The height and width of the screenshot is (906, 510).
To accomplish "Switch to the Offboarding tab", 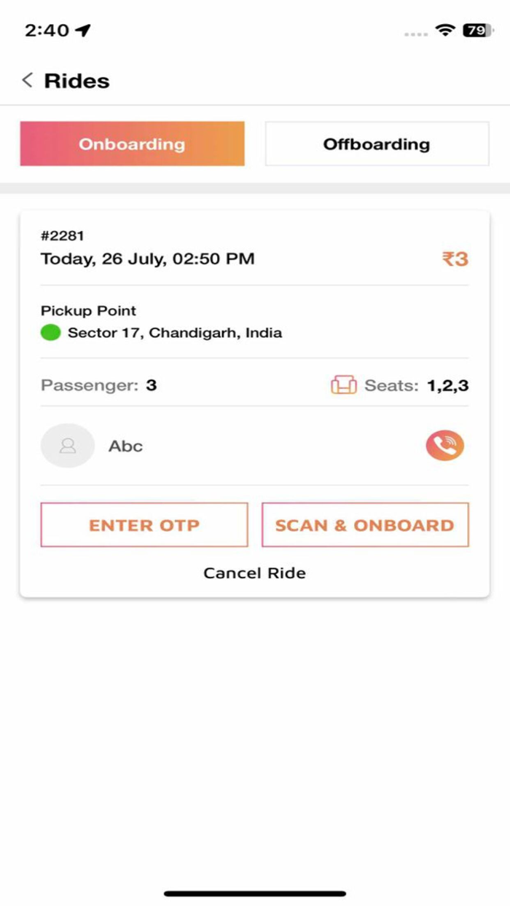I will [376, 143].
